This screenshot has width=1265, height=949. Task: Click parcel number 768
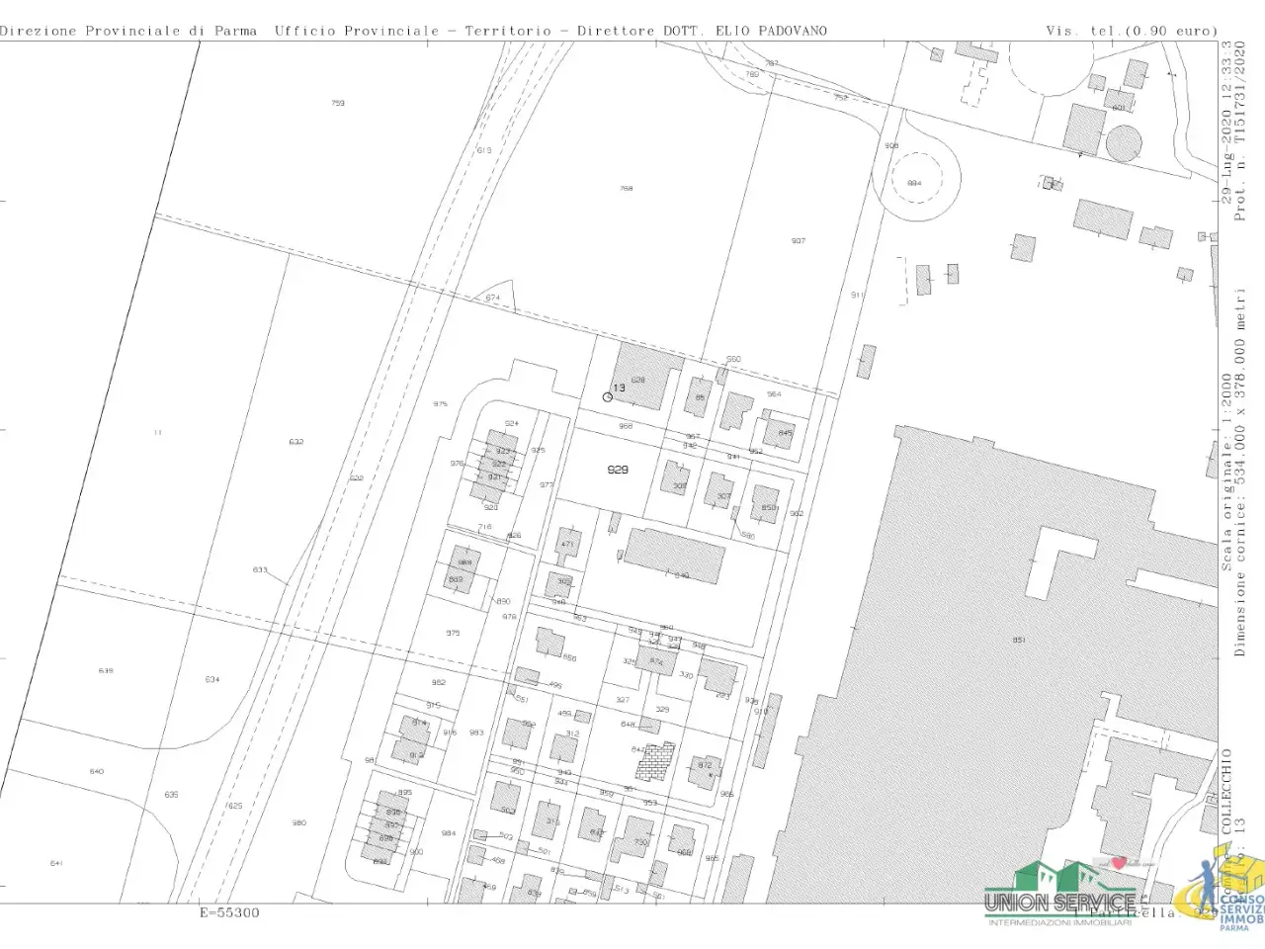point(626,188)
